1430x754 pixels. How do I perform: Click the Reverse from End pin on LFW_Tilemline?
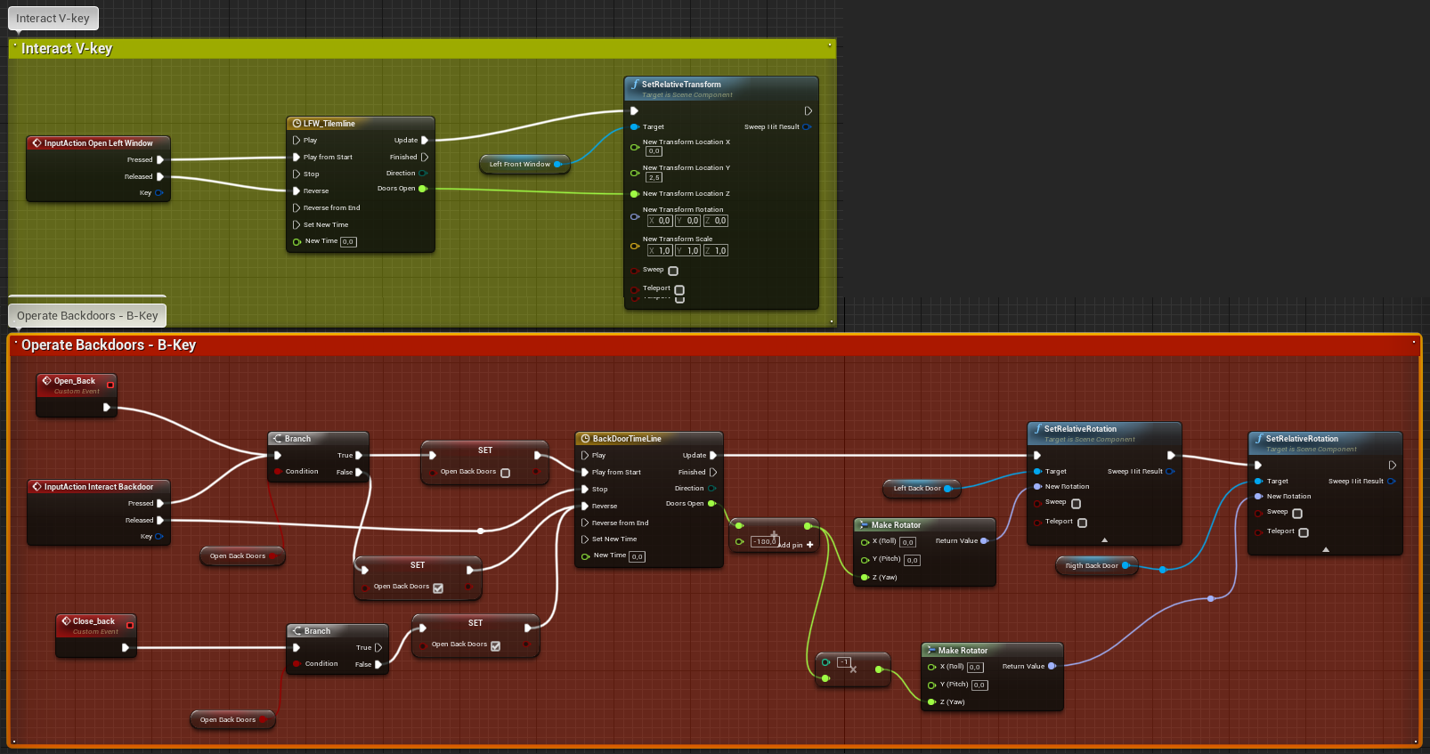click(x=297, y=207)
